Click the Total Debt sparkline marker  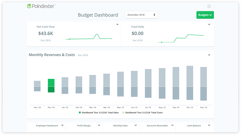(x=162, y=42)
